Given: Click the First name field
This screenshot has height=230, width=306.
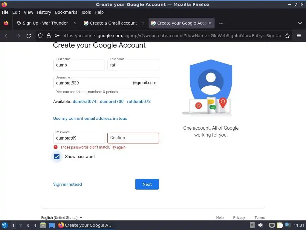Looking at the screenshot, I should click(79, 65).
